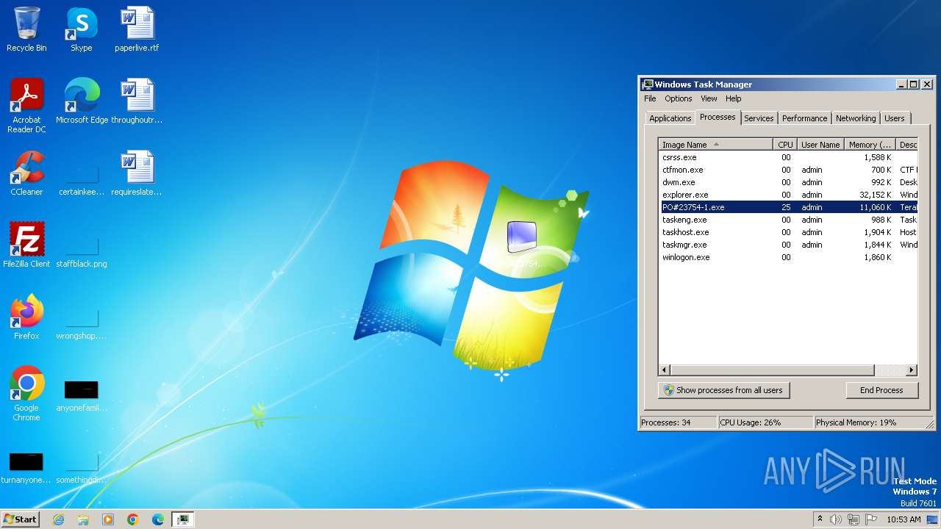The height and width of the screenshot is (529, 941).
Task: Select the throughoutr... Word document
Action: tap(137, 101)
